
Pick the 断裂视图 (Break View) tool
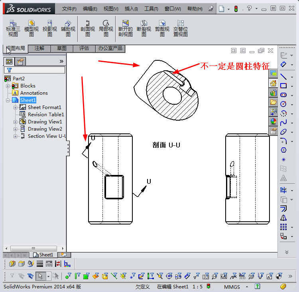(x=144, y=28)
